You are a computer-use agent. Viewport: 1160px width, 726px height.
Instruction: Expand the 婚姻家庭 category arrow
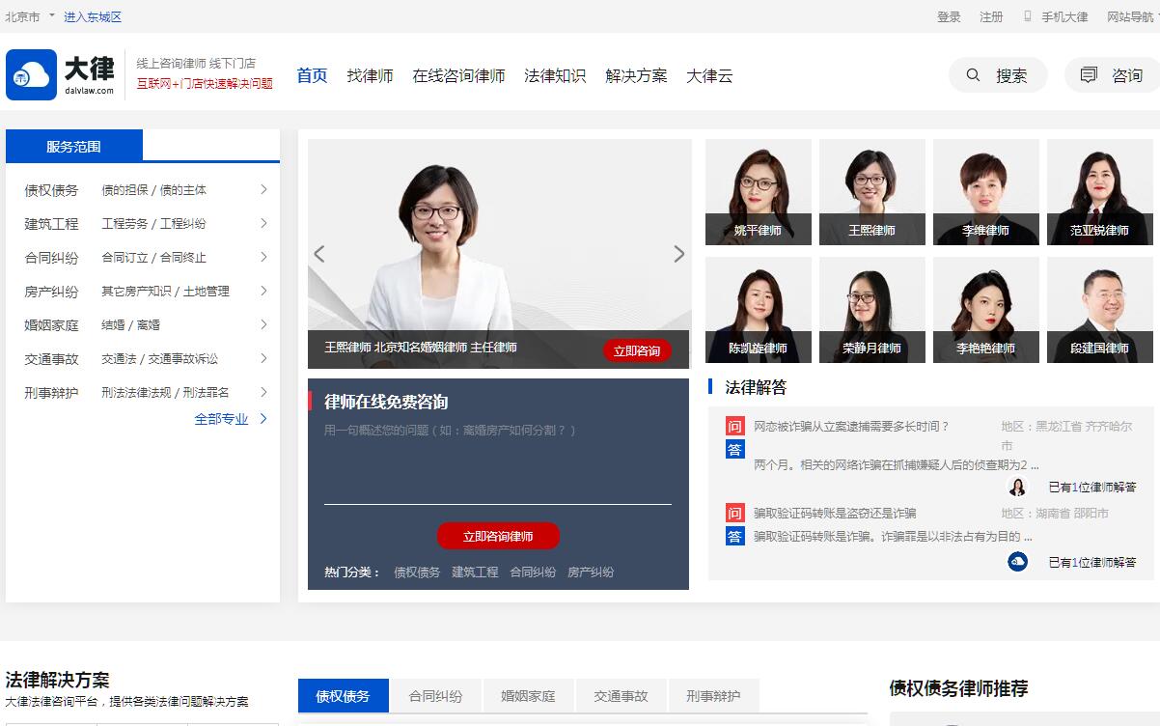(263, 324)
